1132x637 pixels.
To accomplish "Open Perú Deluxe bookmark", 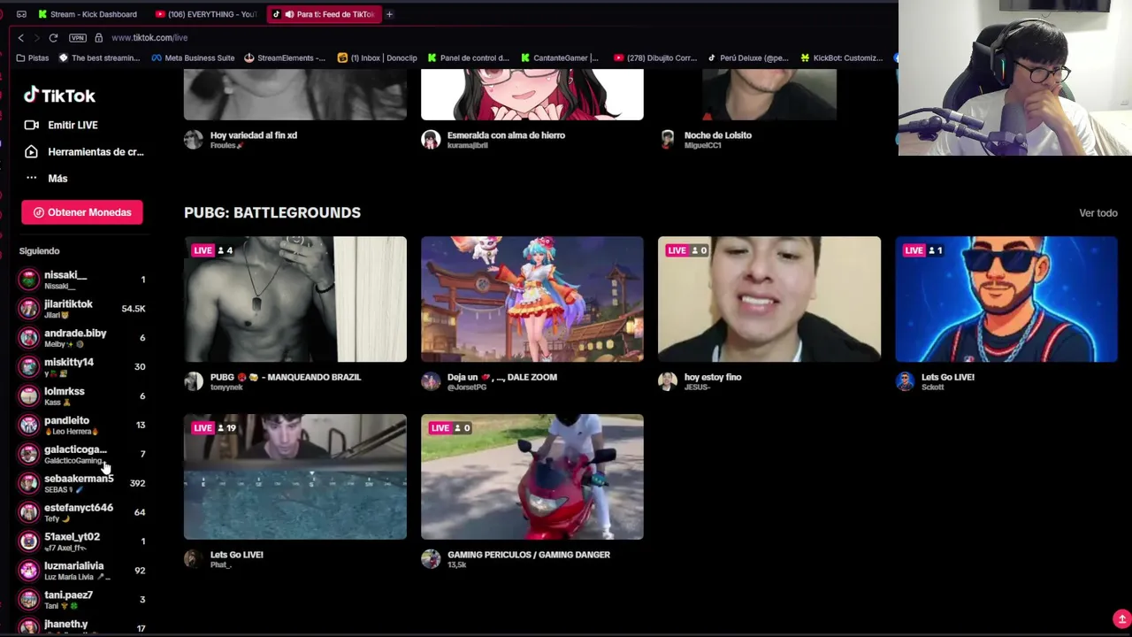I will click(x=748, y=58).
